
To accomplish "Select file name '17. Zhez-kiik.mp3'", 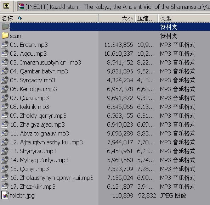I will [x=33, y=187].
